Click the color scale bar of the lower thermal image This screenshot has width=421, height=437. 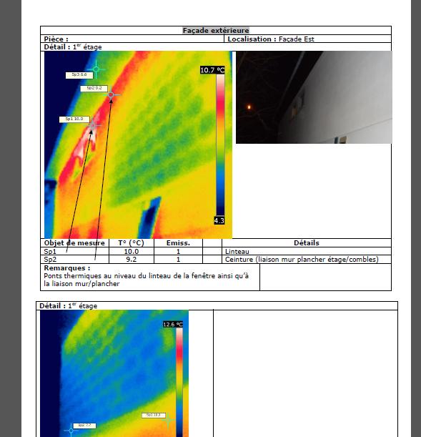click(179, 383)
